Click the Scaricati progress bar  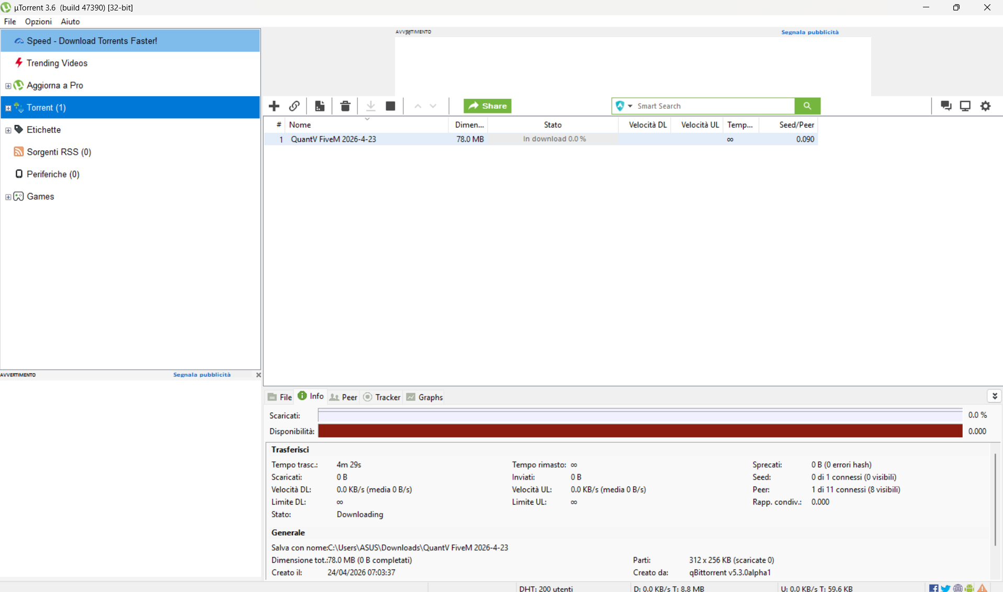coord(640,415)
